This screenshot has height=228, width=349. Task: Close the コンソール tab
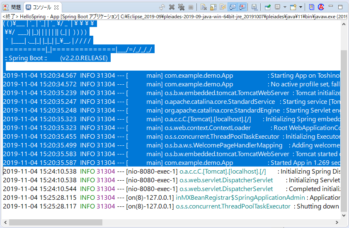[x=56, y=7]
